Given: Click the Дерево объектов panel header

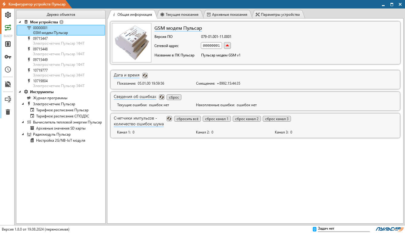Looking at the screenshot, I should coord(61,14).
